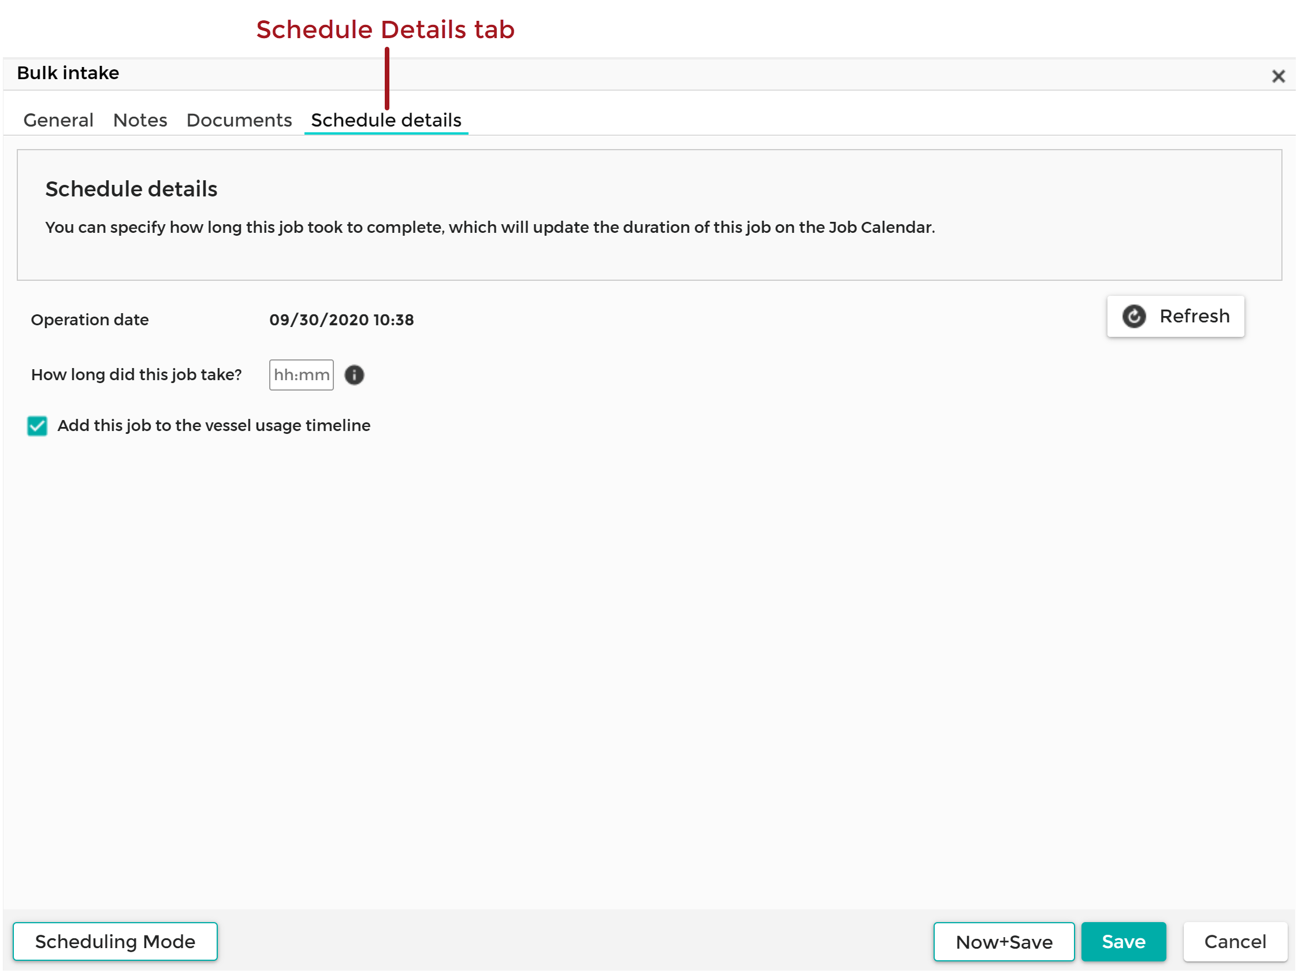1301x977 pixels.
Task: Click the Bulk intake title text
Action: pyautogui.click(x=68, y=73)
